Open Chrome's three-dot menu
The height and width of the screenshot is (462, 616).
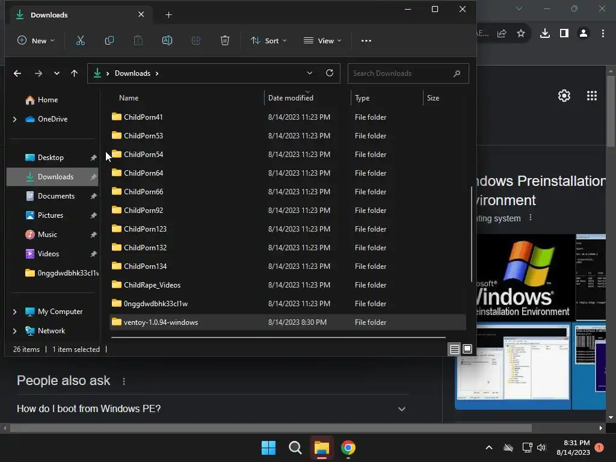point(603,34)
